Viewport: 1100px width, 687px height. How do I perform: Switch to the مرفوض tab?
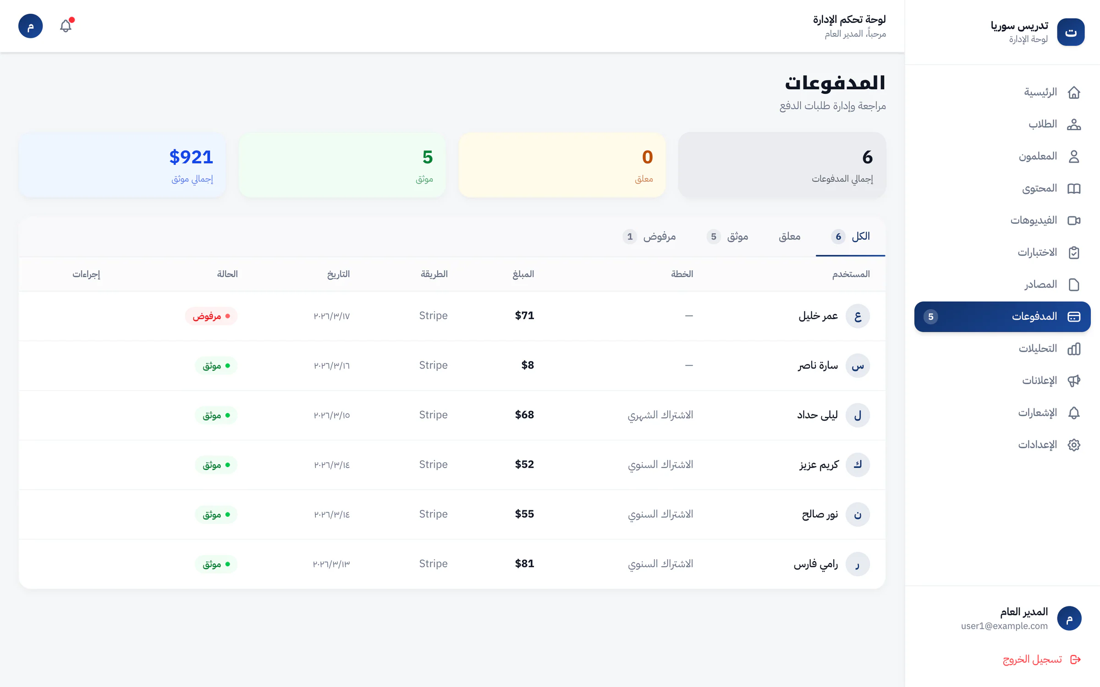pyautogui.click(x=649, y=237)
